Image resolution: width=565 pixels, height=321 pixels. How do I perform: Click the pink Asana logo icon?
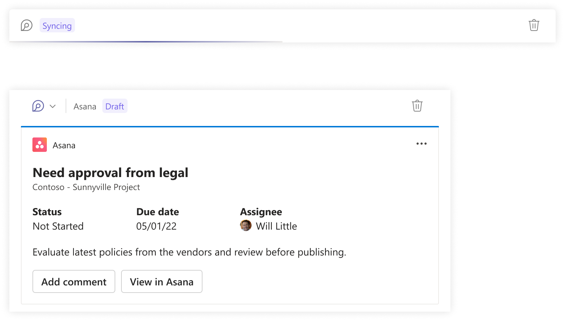40,145
